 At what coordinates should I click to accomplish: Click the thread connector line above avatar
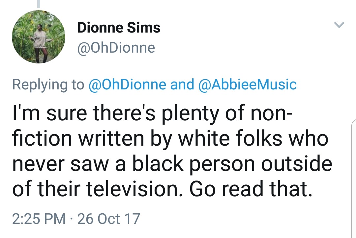[x=39, y=3]
